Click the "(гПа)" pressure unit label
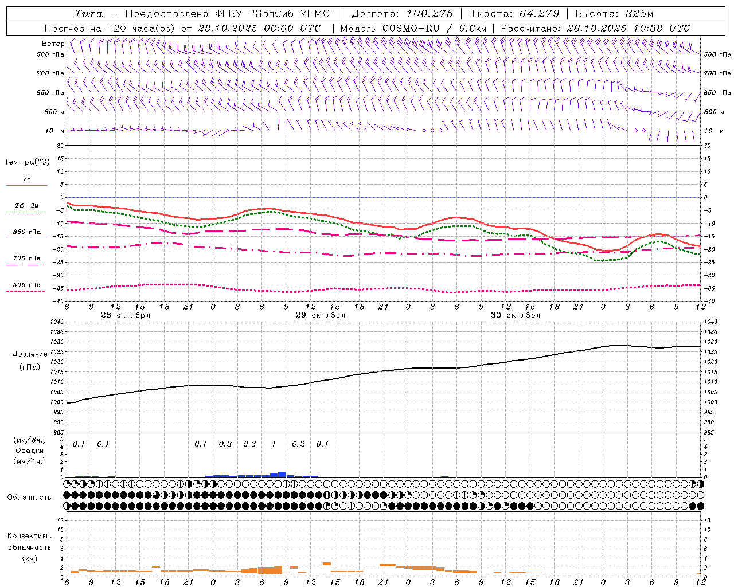Screen dimensions: 734x587 (30, 367)
